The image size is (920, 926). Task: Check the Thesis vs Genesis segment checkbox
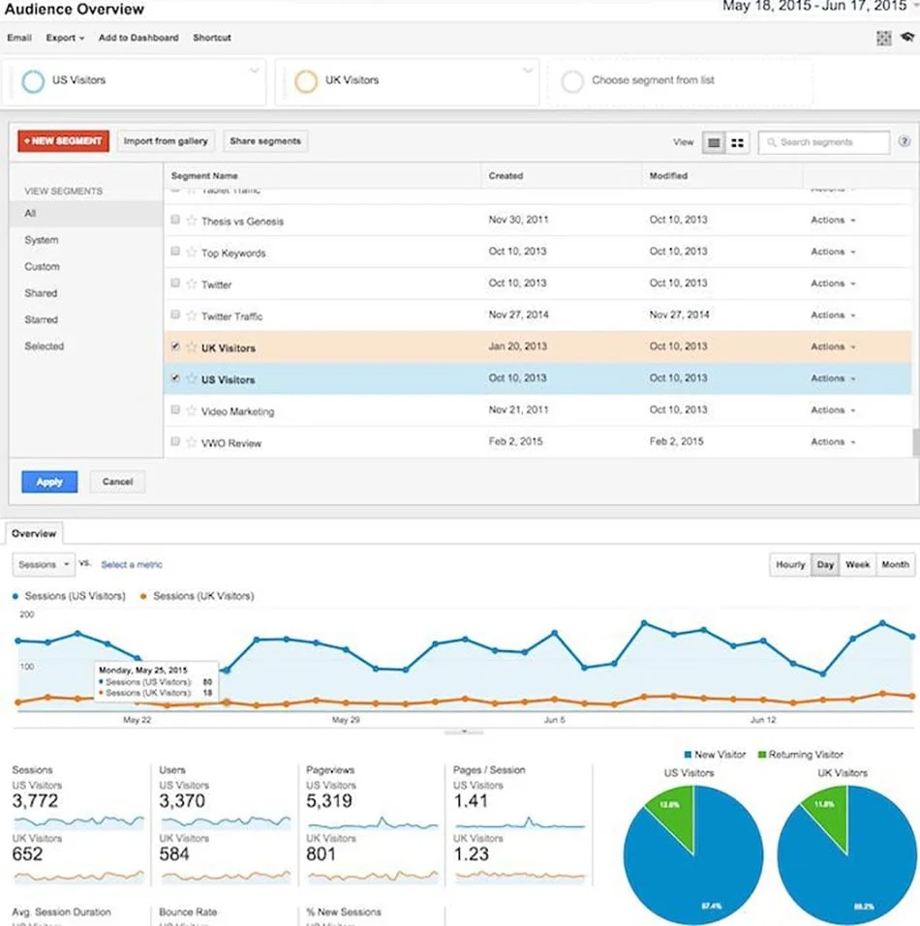pos(175,220)
